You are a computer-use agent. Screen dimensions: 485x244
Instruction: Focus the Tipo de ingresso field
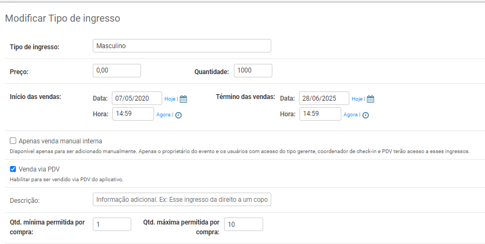[182, 45]
